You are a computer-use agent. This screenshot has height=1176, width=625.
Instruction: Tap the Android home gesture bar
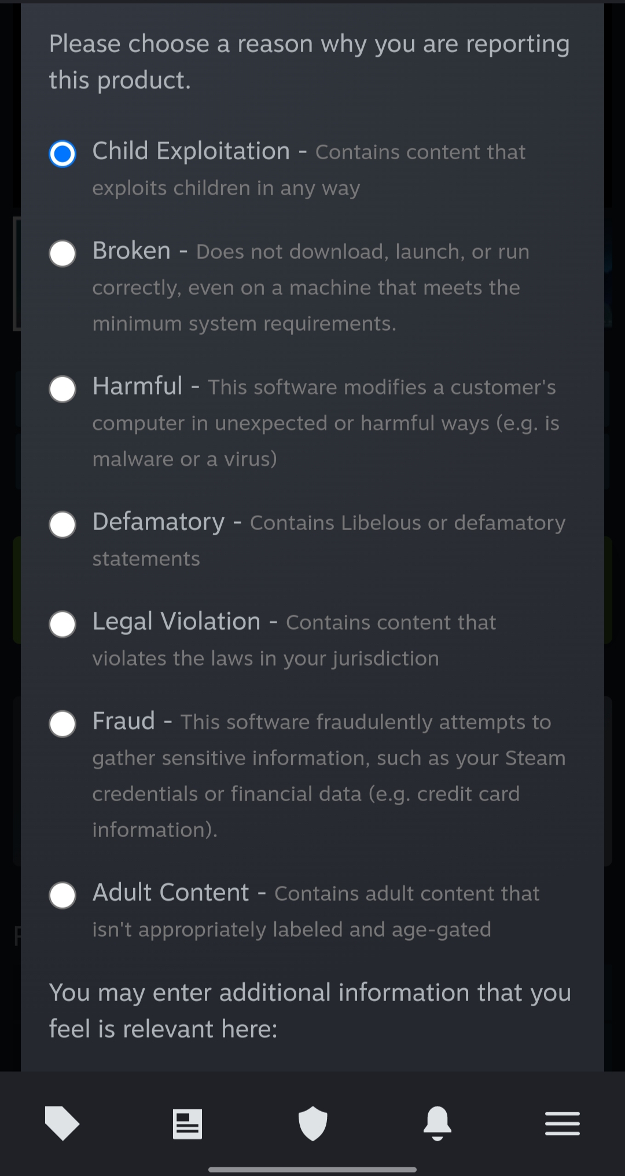312,1169
